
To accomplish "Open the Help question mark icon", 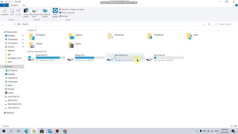I will (237, 5).
